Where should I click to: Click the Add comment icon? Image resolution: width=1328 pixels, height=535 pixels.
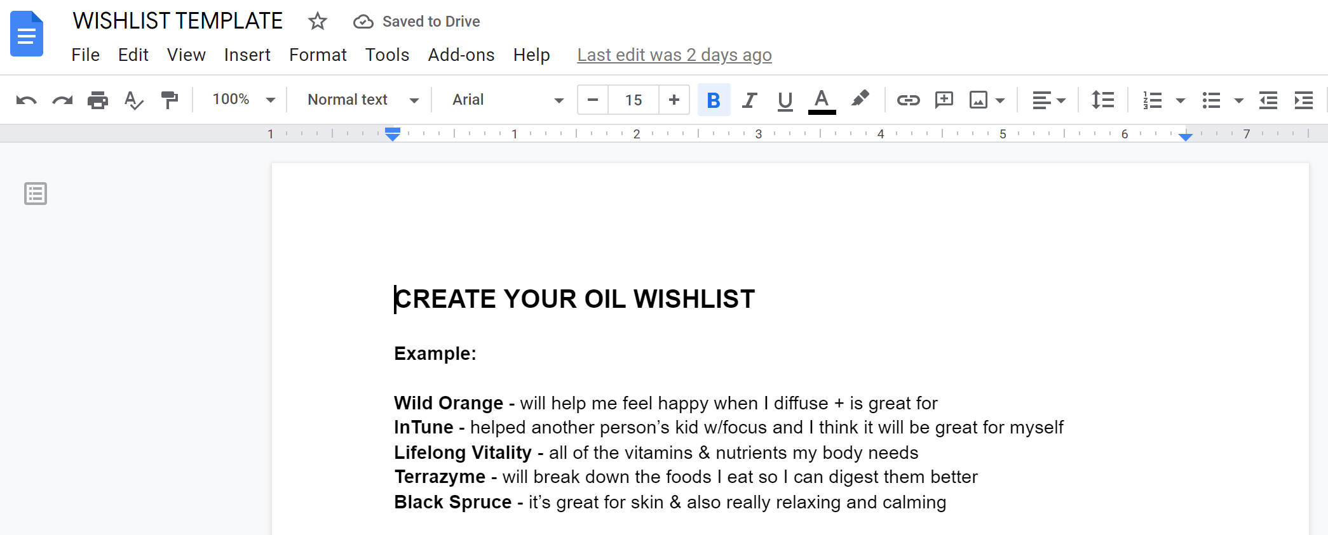coord(944,100)
